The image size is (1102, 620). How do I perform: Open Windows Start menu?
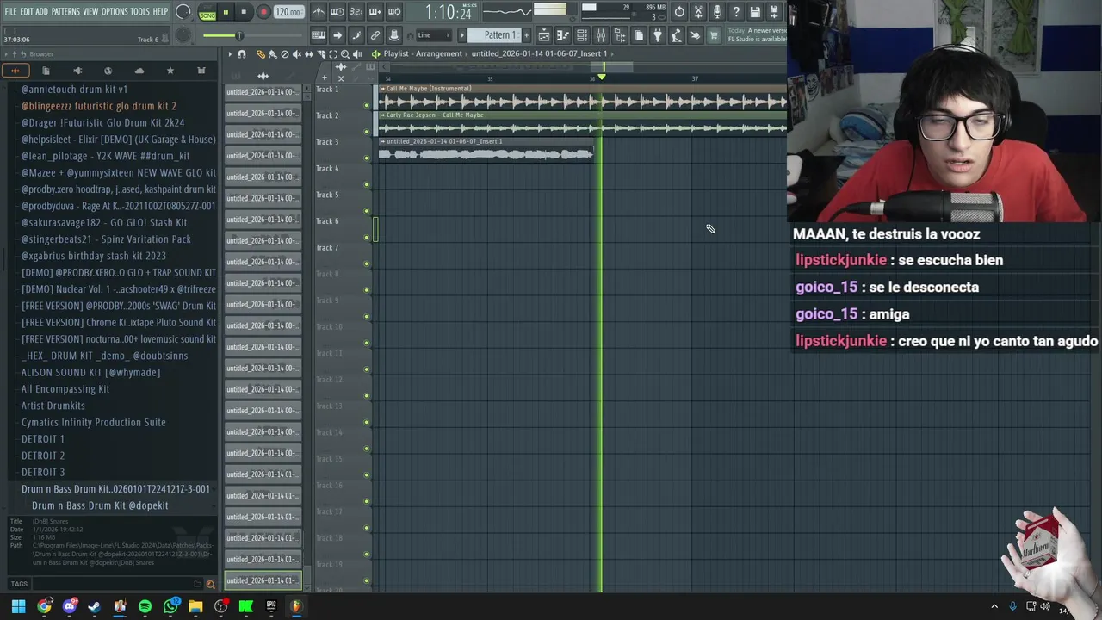coord(18,606)
